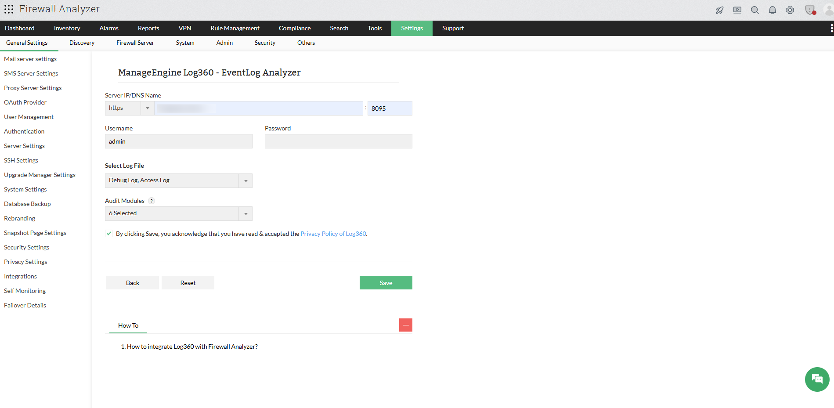Switch to the Rule Management menu

tap(235, 28)
